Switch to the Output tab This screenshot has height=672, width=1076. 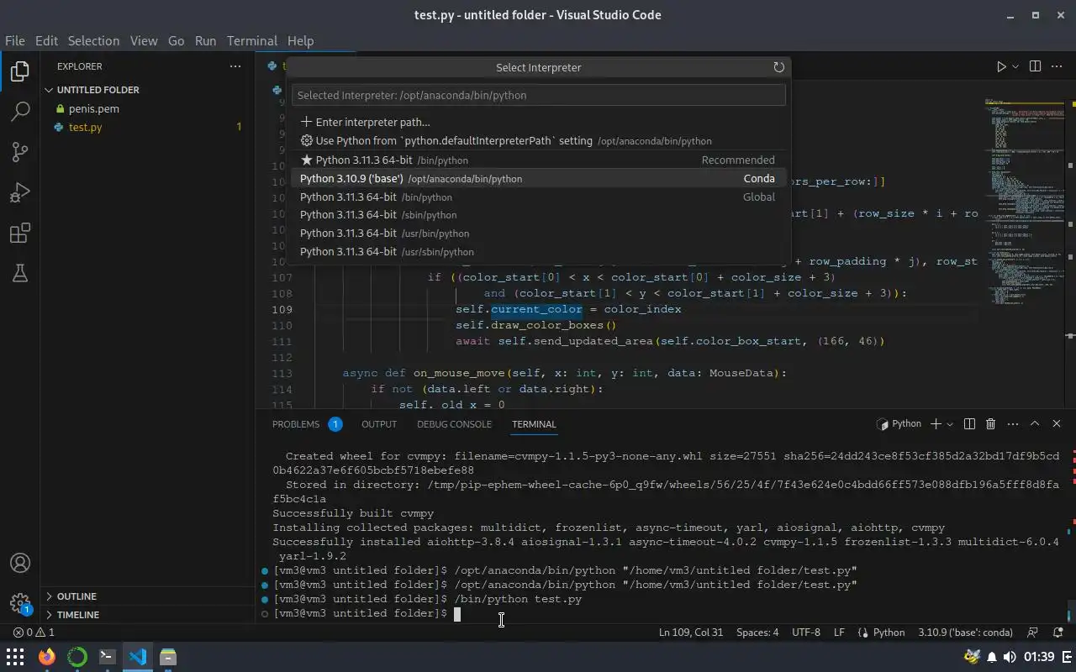pos(379,424)
